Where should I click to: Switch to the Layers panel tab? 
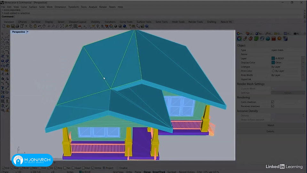coord(250,34)
